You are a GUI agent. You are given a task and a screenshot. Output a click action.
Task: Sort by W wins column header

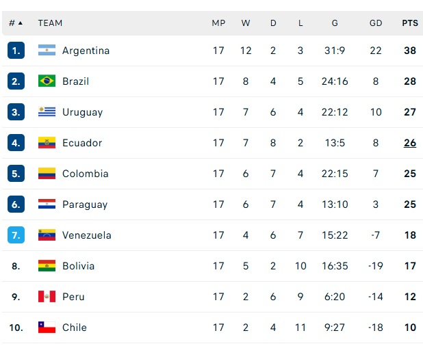(x=246, y=23)
